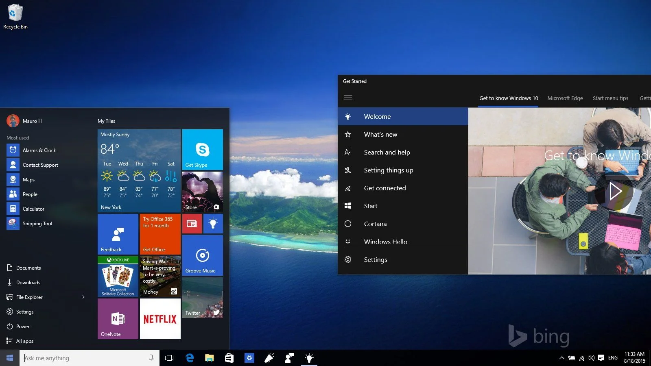Play the Get to know Windows video
This screenshot has height=366, width=651.
pyautogui.click(x=616, y=191)
